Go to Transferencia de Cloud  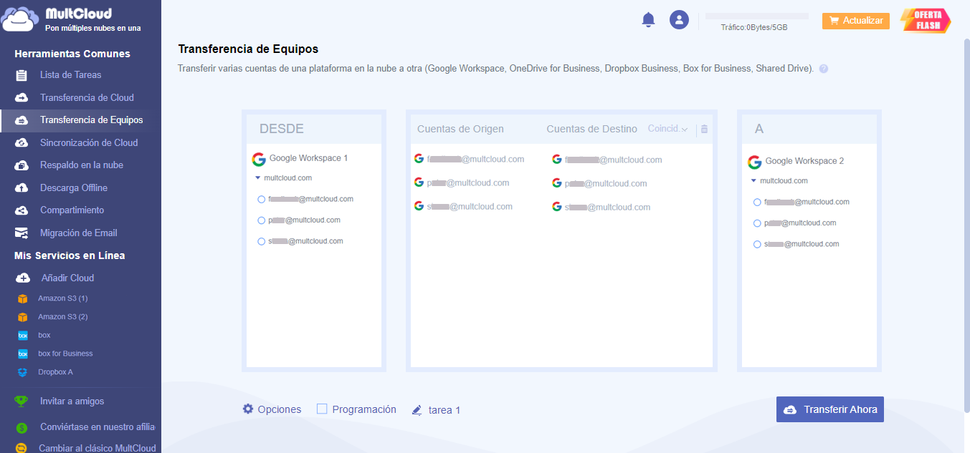point(87,97)
